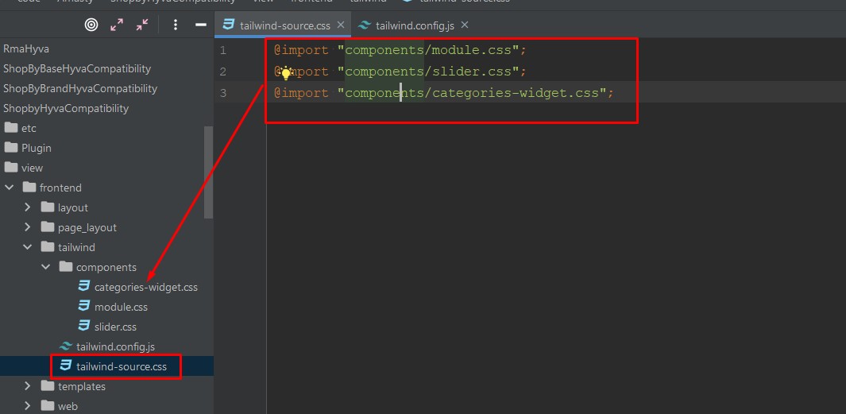
Task: Click the folder icon beside page_layout
Action: [x=48, y=227]
